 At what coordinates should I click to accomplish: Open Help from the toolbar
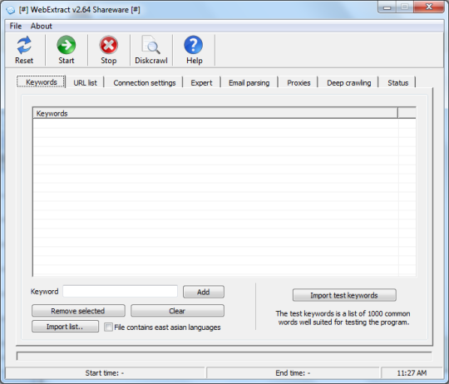click(194, 50)
